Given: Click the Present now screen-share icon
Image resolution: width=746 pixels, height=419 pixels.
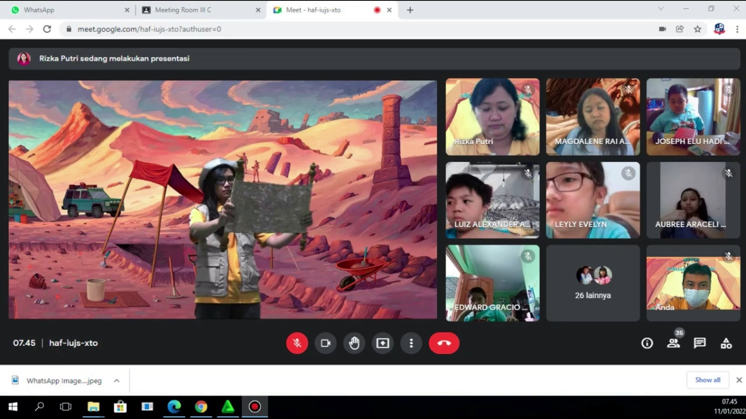Looking at the screenshot, I should pyautogui.click(x=382, y=343).
